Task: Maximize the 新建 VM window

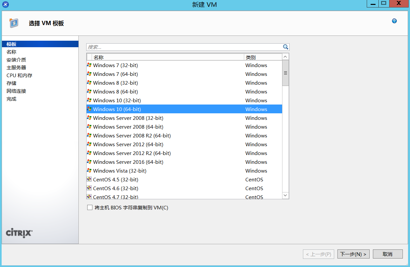Action: [384, 4]
